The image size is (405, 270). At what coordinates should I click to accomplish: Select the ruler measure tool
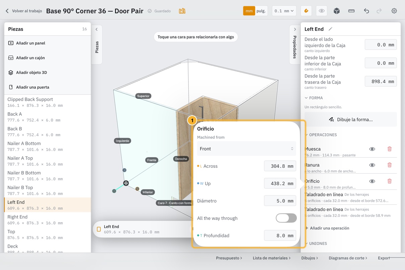coord(351,11)
